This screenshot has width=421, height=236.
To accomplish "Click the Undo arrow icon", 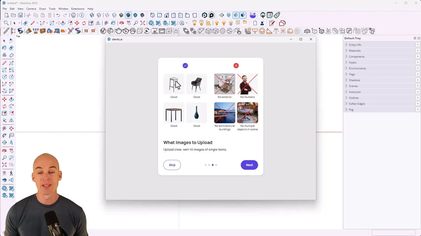I will [58, 15].
